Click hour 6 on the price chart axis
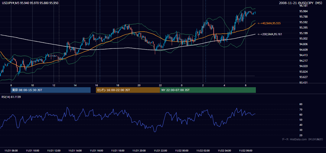This screenshot has width=326, height=153. [246, 85]
